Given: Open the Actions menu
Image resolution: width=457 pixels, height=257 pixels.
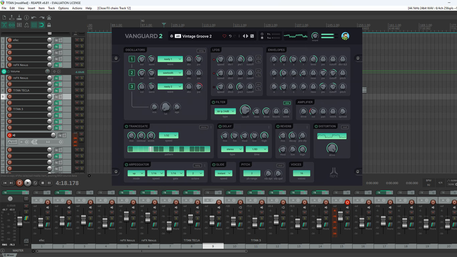Looking at the screenshot, I should 77,8.
